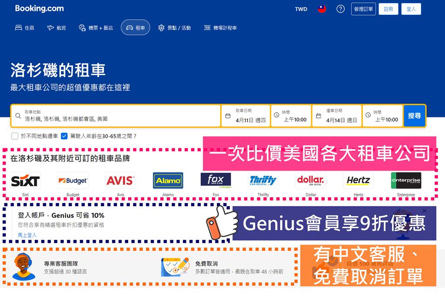This screenshot has width=445, height=299.
Task: Open the pickup date 4月11日 picker
Action: 246,116
